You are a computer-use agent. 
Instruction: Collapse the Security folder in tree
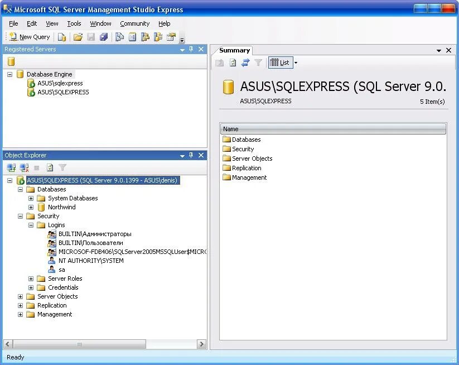(20, 216)
